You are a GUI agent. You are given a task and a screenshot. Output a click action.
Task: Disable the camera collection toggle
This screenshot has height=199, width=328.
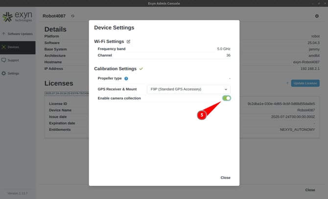click(226, 99)
